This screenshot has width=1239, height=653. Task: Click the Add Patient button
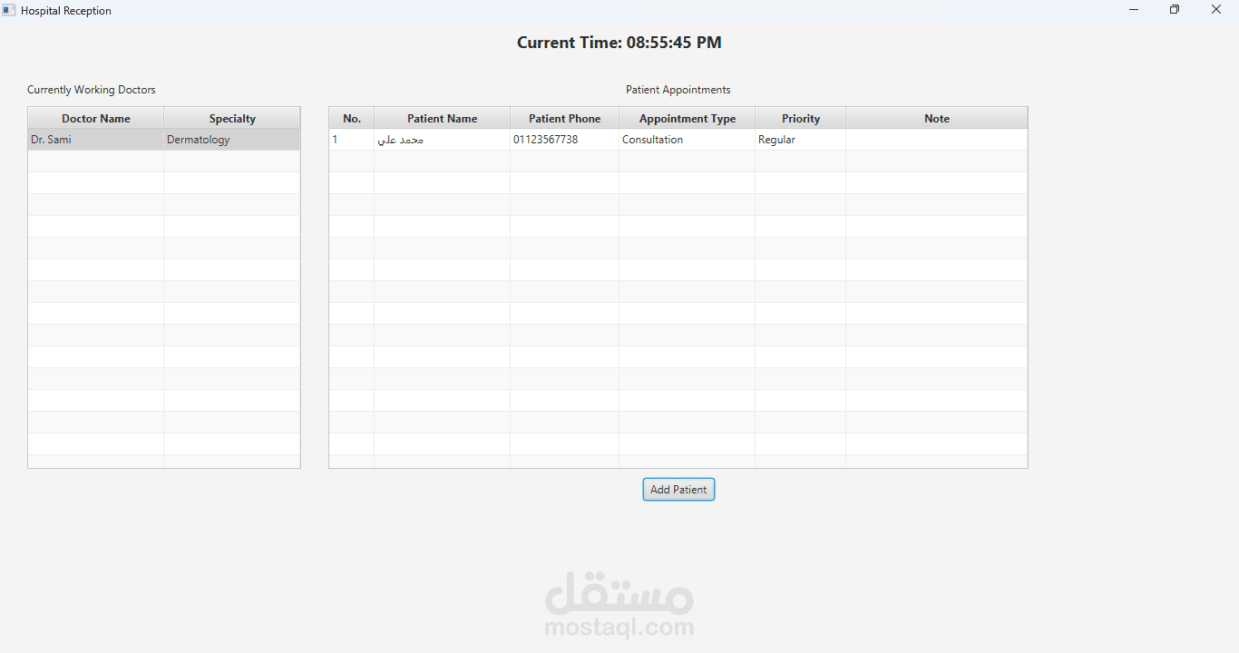(678, 490)
